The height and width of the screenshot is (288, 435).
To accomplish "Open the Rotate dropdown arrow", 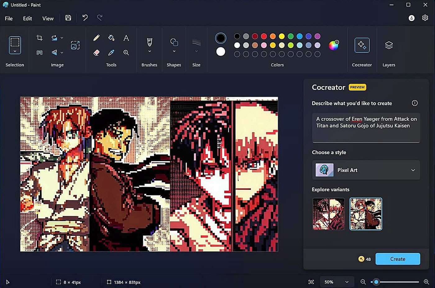I will point(62,38).
